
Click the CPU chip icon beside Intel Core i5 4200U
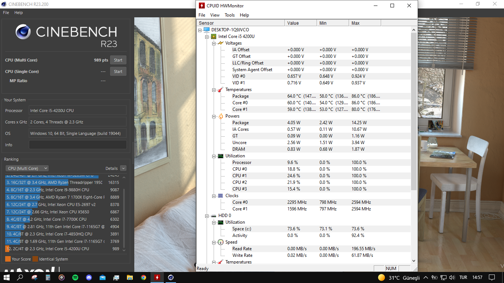(x=213, y=36)
